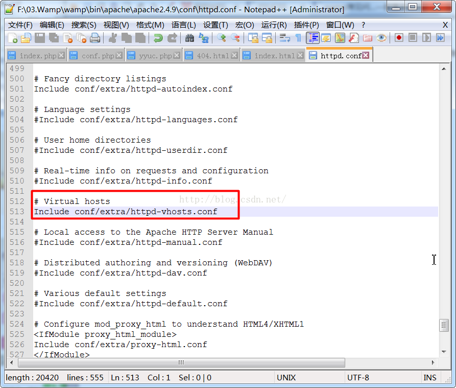Open Find with the binoculars icon

coord(189,38)
